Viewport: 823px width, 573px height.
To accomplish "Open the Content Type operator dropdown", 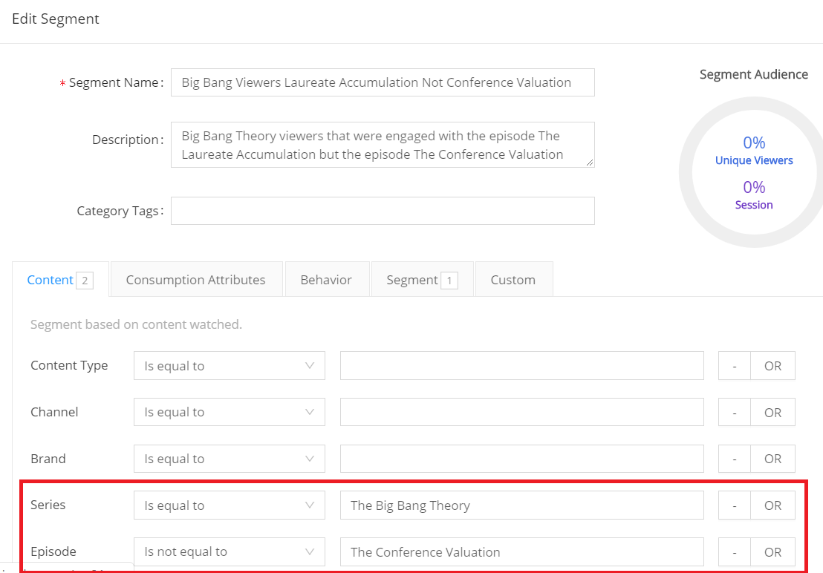I will (230, 366).
